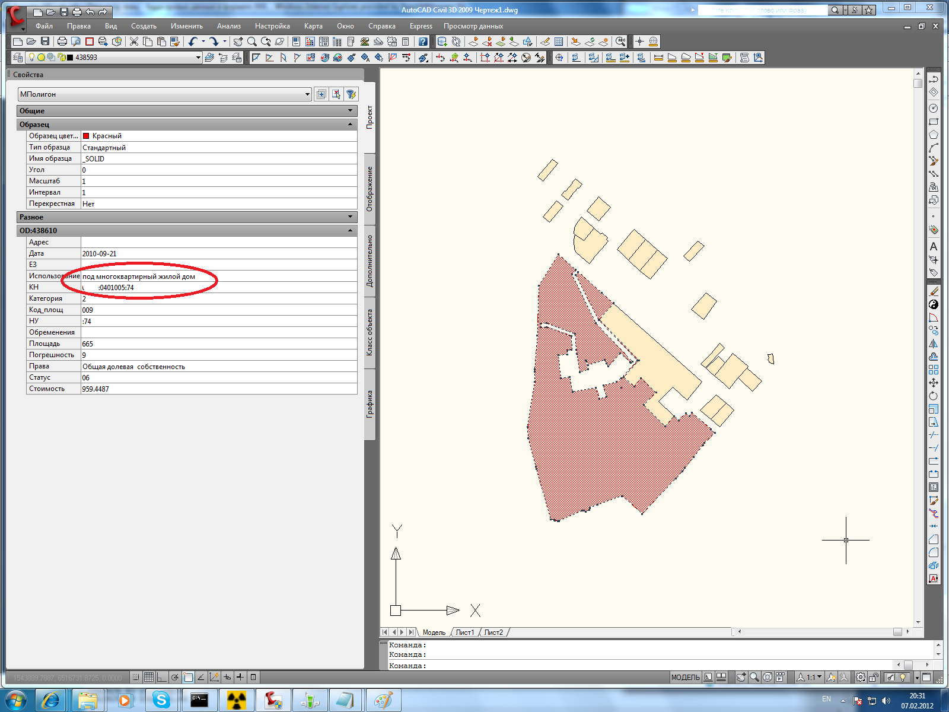Viewport: 949px width, 712px height.
Task: Click the red Красный color swatch
Action: click(x=86, y=136)
